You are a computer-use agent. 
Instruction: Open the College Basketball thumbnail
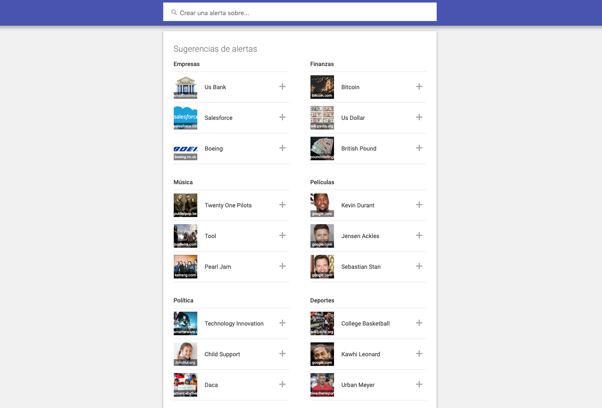click(x=322, y=323)
